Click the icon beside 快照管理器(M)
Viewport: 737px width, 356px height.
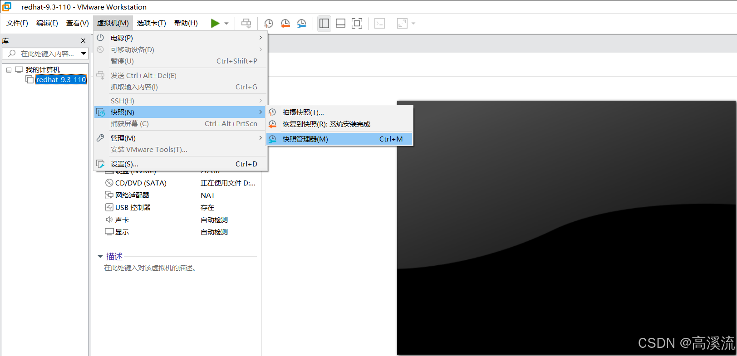coord(272,139)
